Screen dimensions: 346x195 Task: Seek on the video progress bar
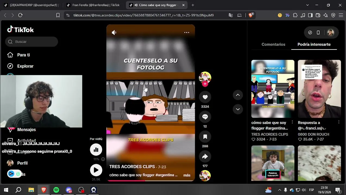point(150,180)
